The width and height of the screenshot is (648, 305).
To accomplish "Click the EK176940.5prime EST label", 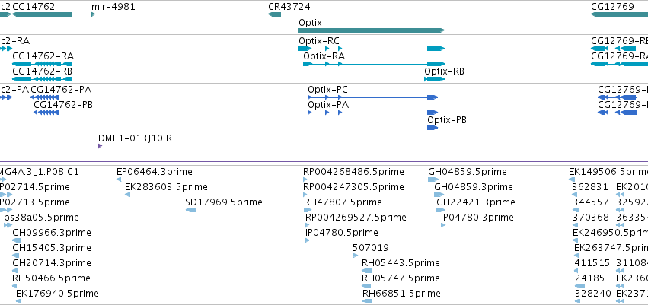I will (x=57, y=294).
